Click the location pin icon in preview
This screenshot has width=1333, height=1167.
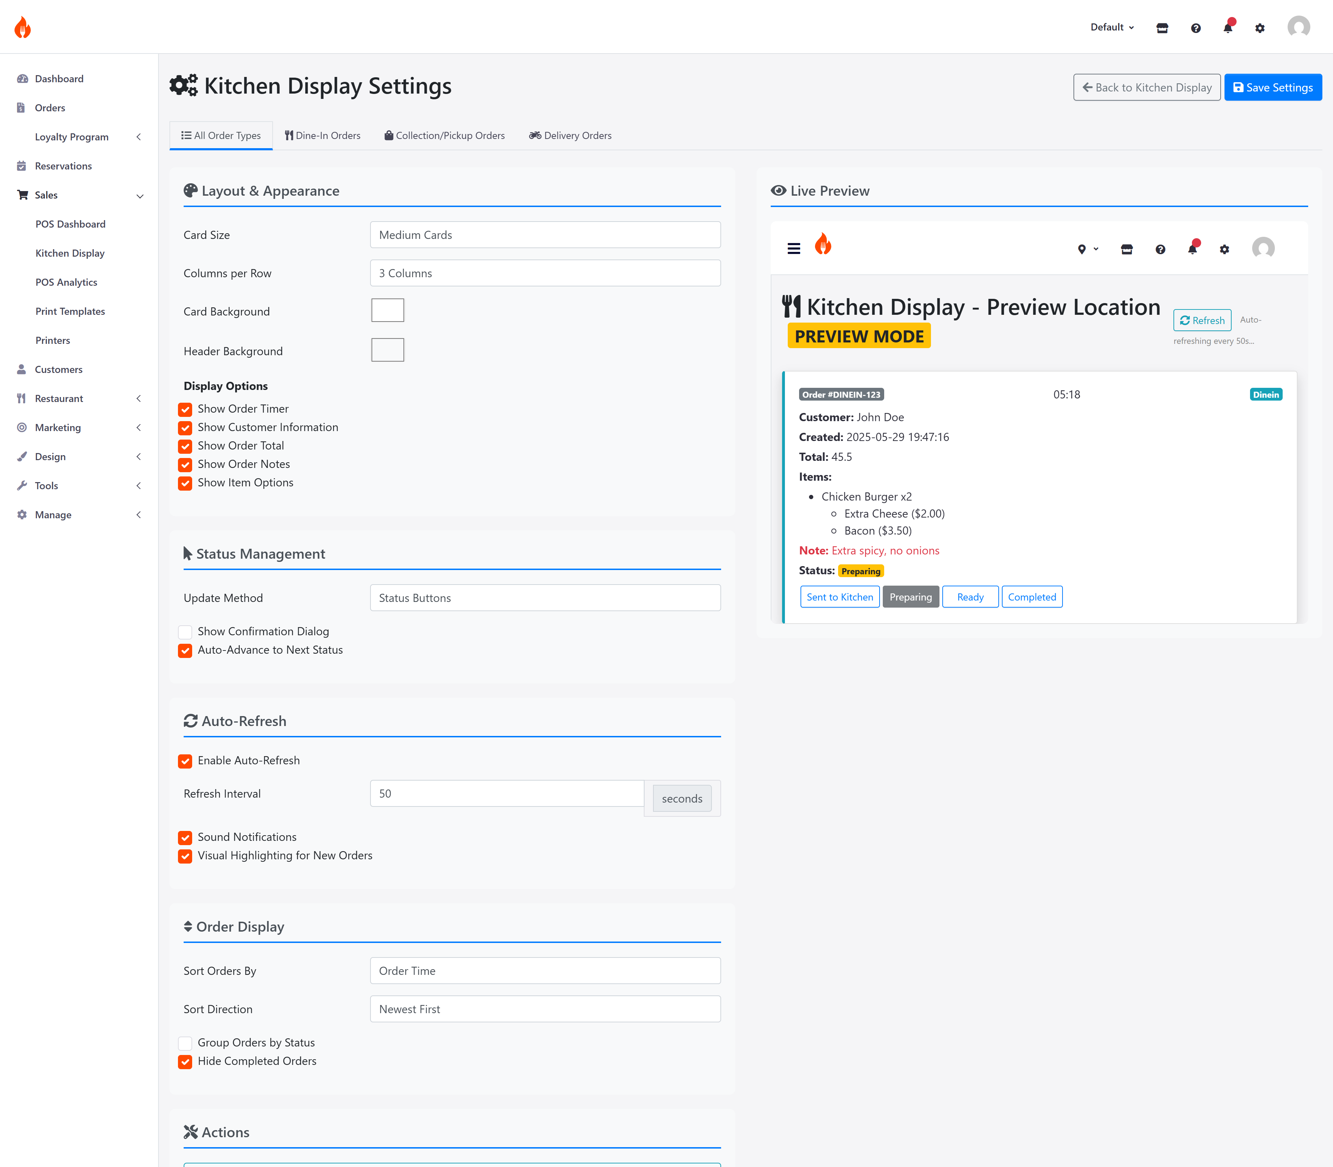pos(1082,250)
